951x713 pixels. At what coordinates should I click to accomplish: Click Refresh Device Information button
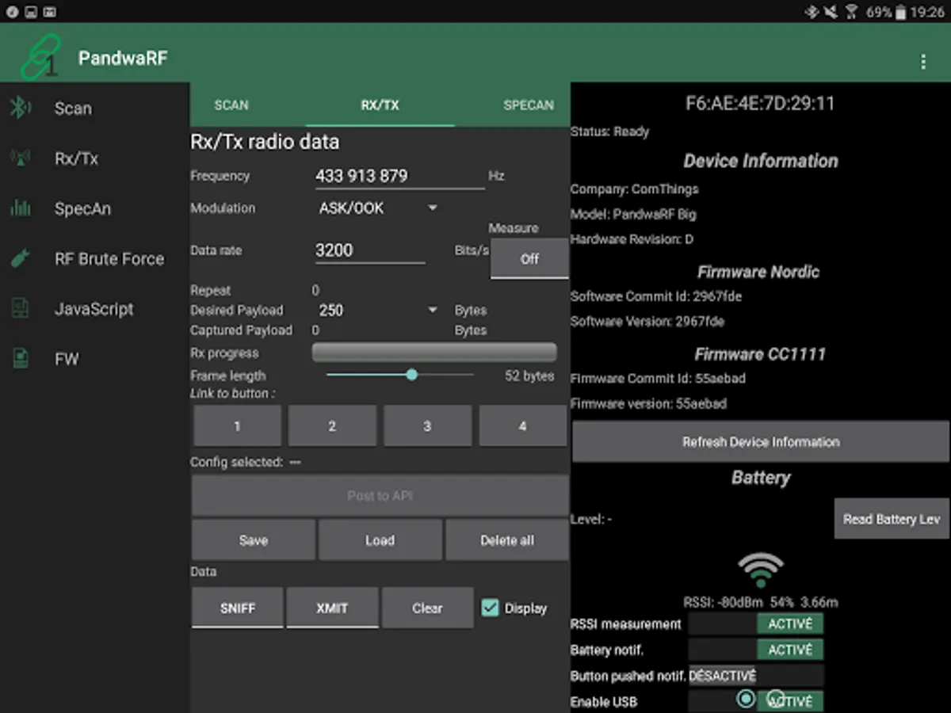760,442
